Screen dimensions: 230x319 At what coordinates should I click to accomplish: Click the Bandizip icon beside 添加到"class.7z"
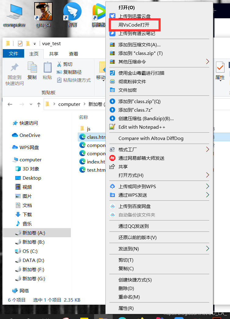(x=112, y=110)
